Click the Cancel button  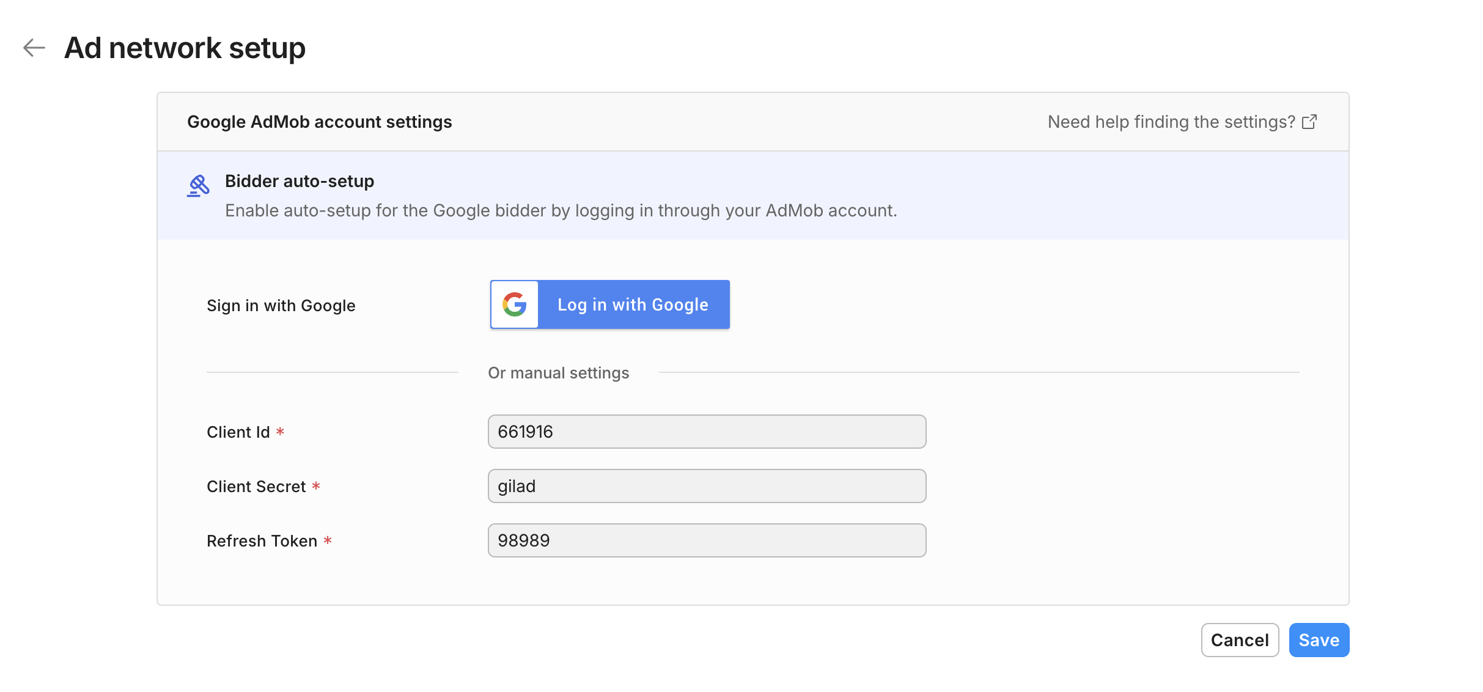(1239, 640)
